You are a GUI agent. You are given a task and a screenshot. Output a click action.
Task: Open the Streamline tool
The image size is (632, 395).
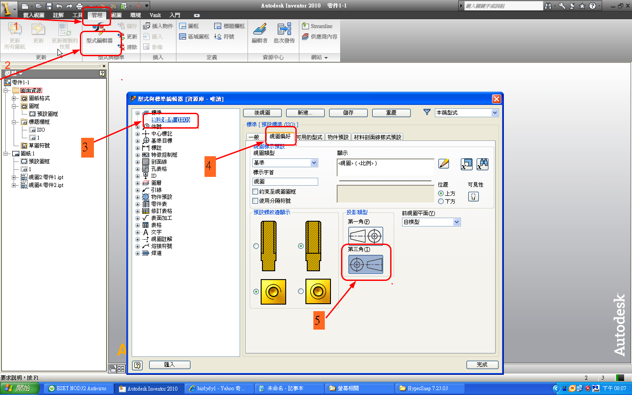tap(317, 26)
